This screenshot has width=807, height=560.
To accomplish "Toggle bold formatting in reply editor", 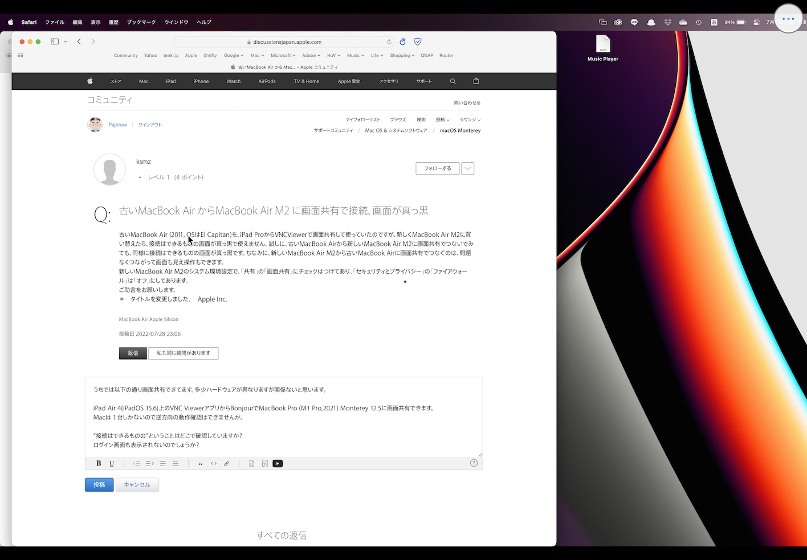I will 99,463.
